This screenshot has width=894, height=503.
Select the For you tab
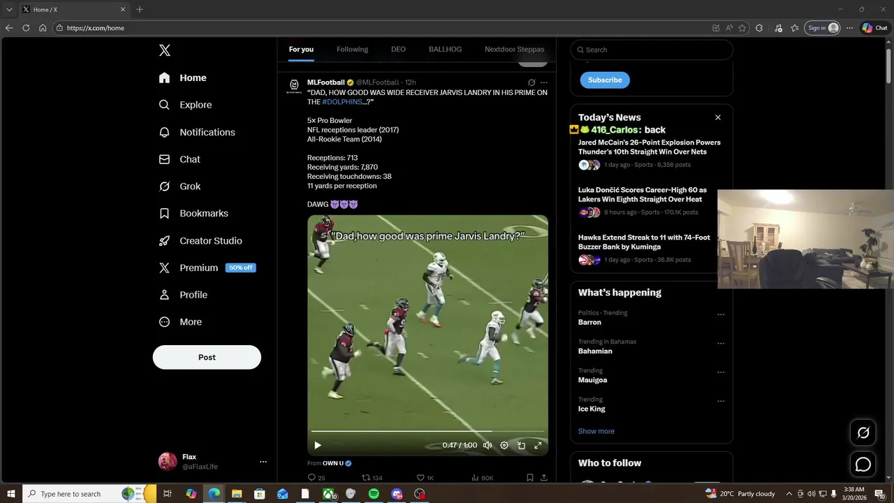pos(301,50)
